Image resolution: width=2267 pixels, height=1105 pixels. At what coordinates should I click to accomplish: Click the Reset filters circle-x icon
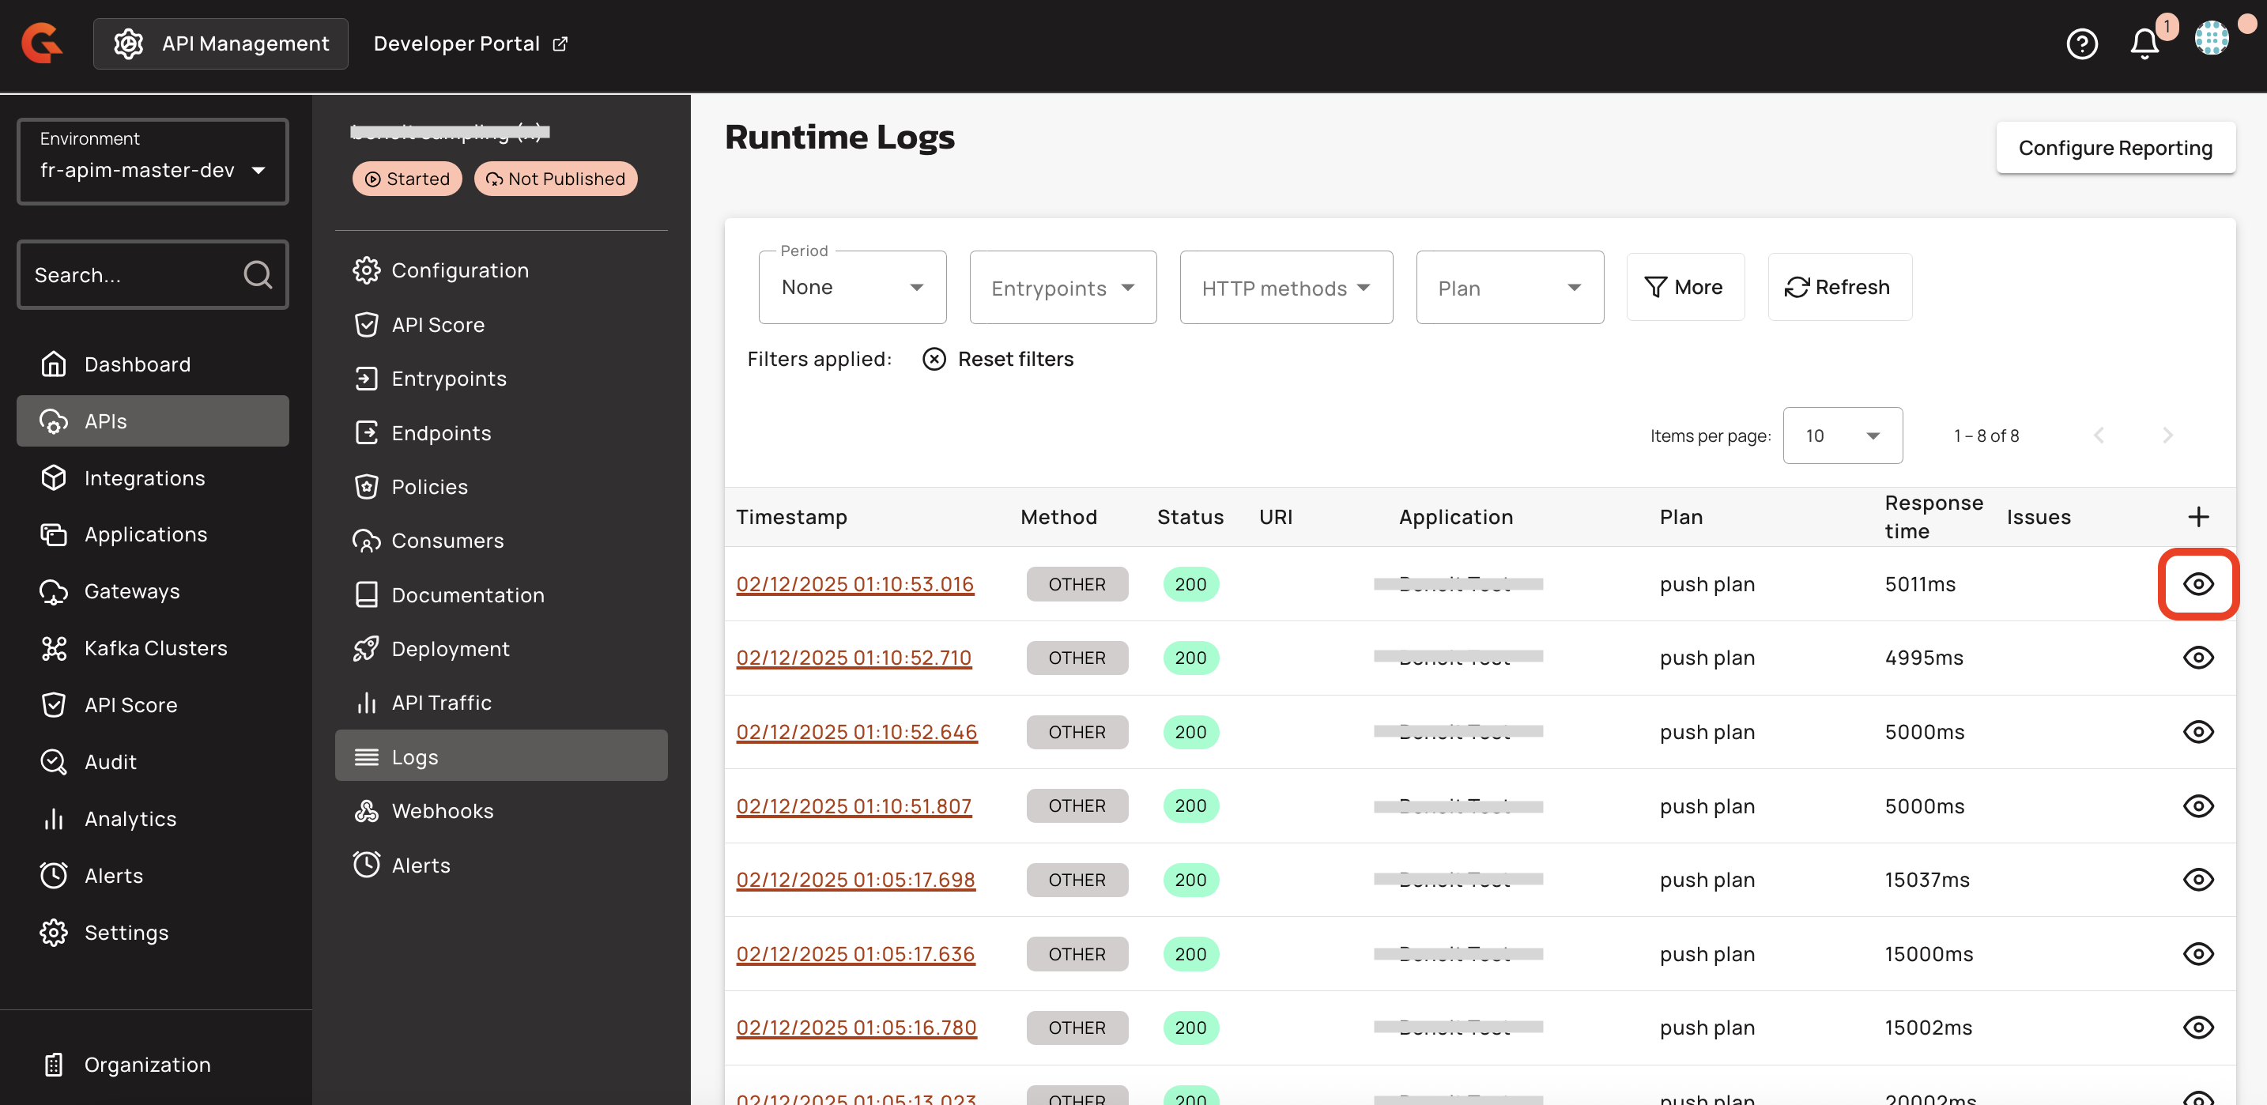tap(934, 359)
